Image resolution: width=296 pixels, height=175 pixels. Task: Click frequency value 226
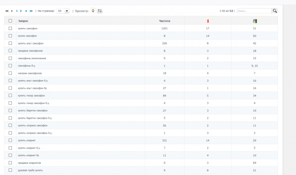coord(164,43)
